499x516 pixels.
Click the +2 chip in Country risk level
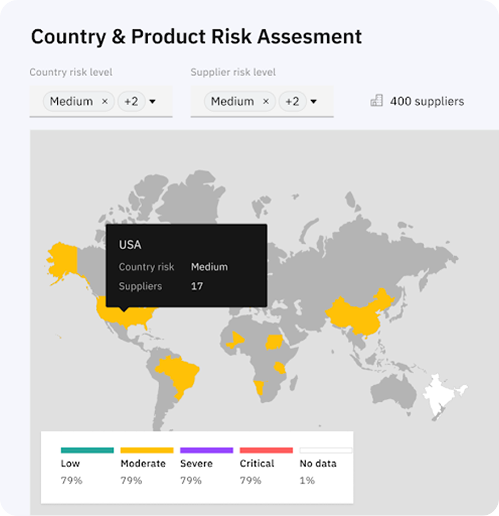[131, 101]
